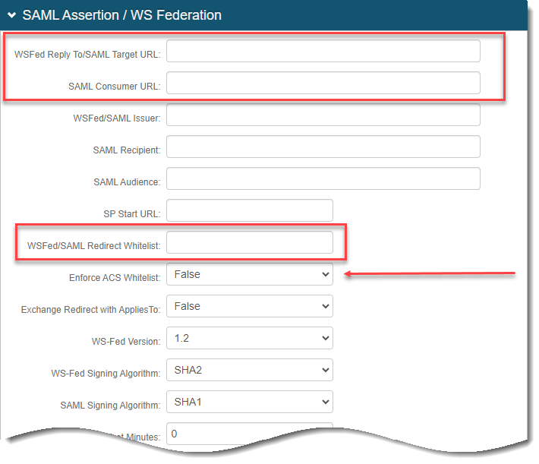Open the WS-Fed Signing Algorithm SHA2 dropdown
Screen dimensions: 539x464
pos(249,370)
